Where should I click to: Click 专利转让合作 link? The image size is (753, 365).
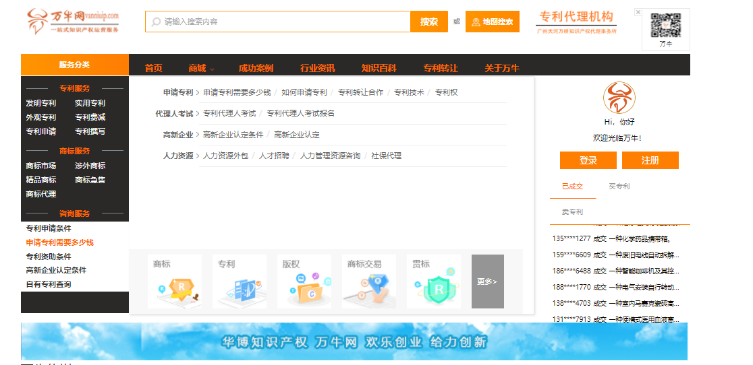(x=361, y=92)
